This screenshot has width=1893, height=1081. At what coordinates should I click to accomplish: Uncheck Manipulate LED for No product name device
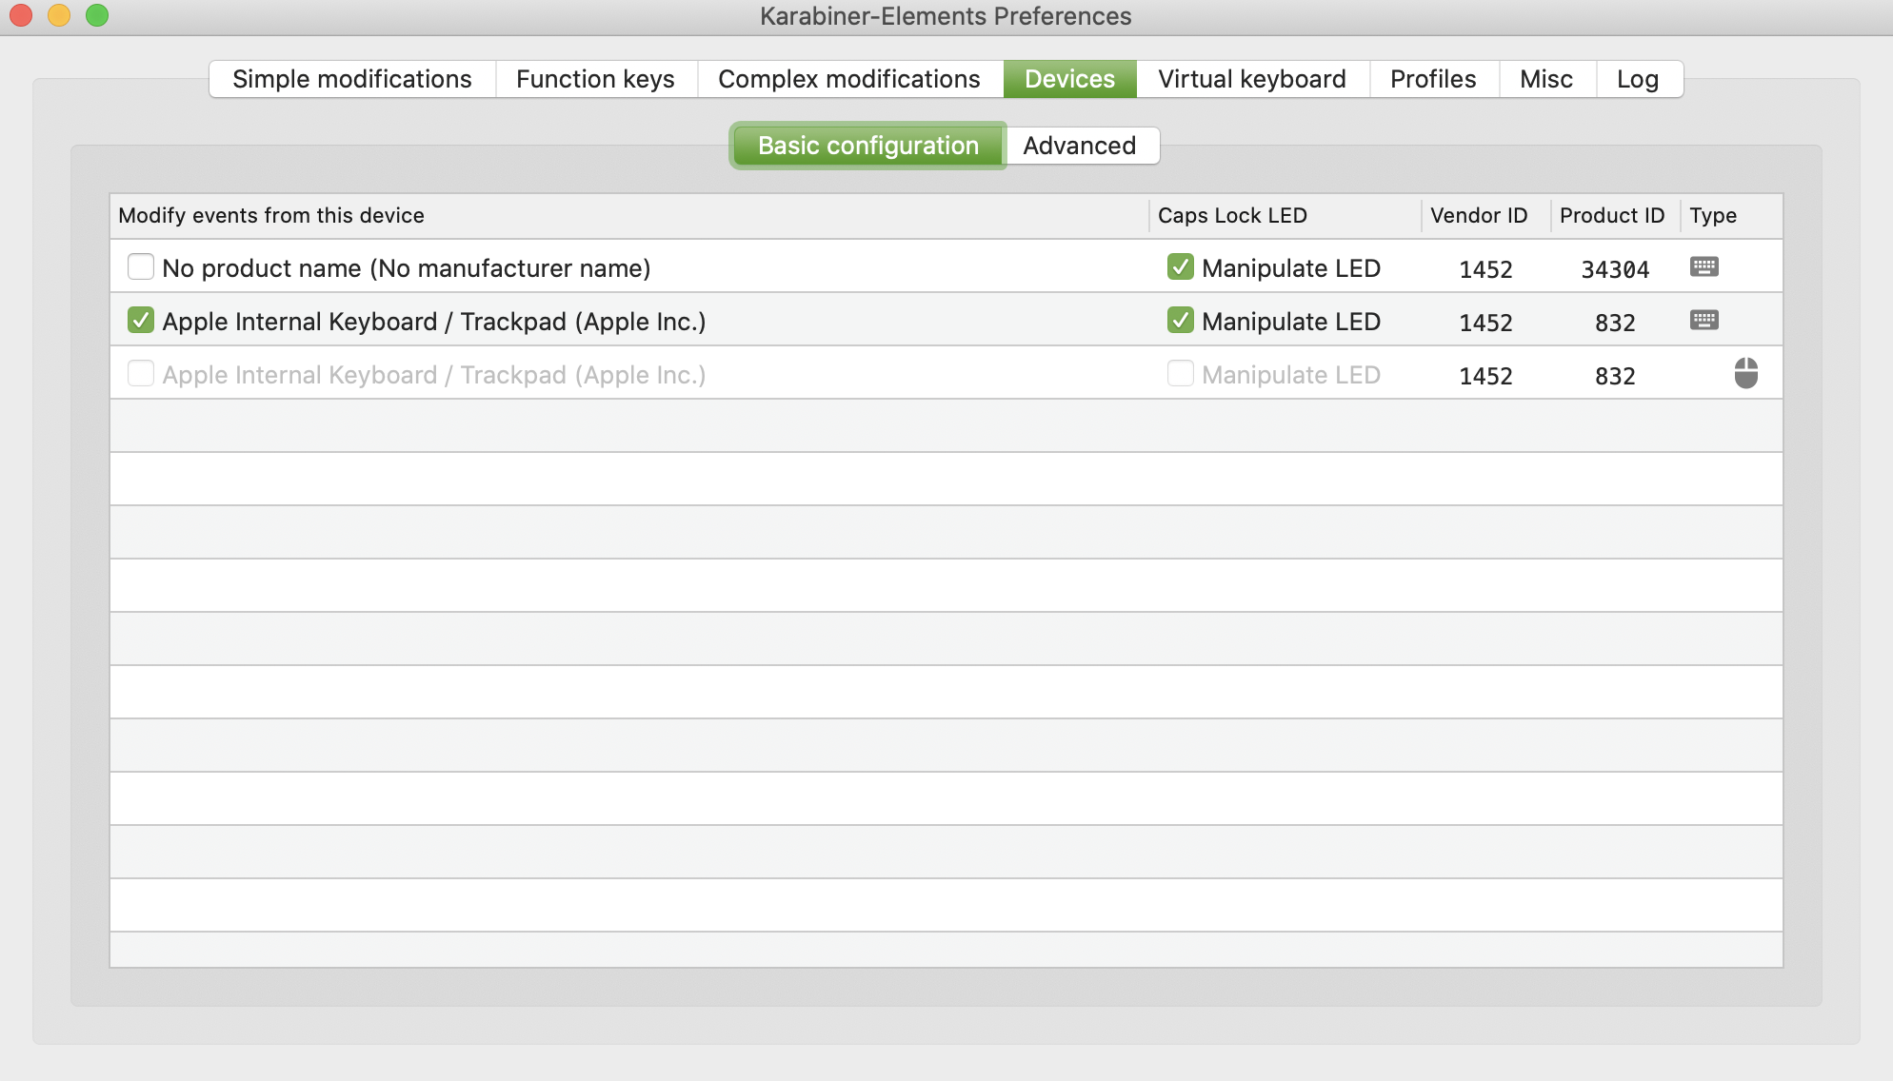coord(1180,267)
